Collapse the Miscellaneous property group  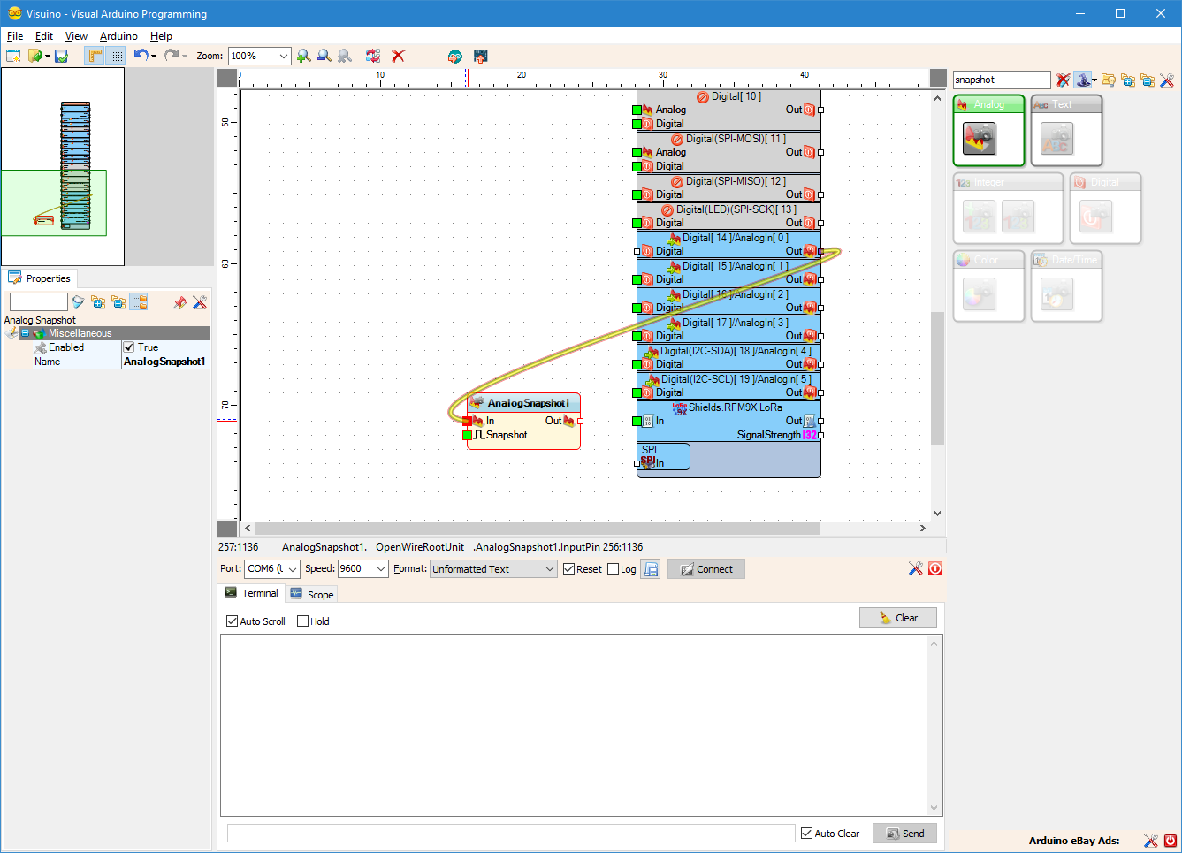(x=25, y=333)
